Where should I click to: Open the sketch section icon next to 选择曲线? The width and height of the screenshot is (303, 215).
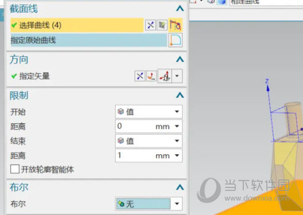click(162, 25)
